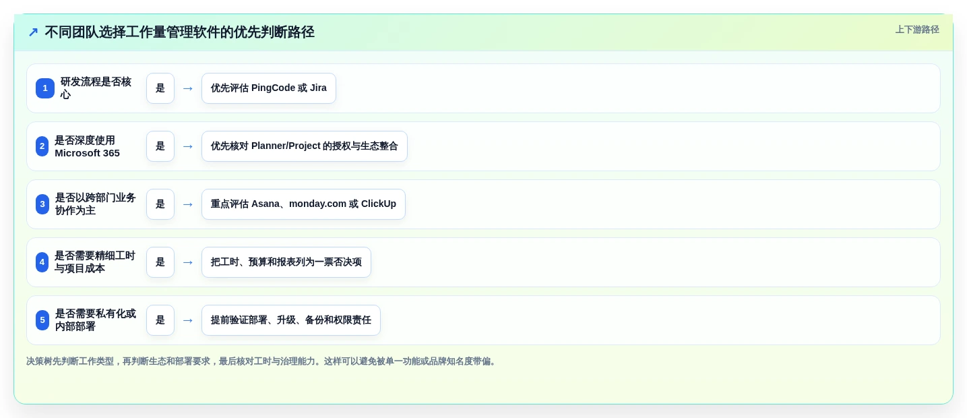The width and height of the screenshot is (967, 418).
Task: Click the arrow before 优先评估 PingCode 或 Jira
Action: tap(188, 88)
